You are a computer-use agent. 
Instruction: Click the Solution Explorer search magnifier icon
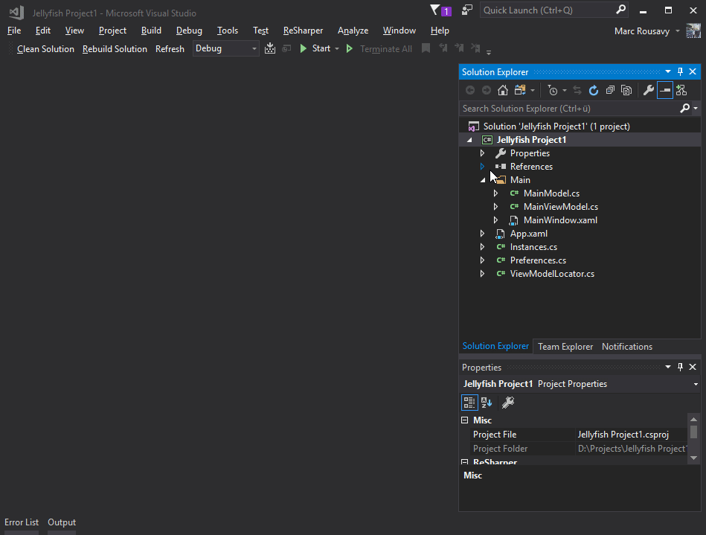(685, 108)
